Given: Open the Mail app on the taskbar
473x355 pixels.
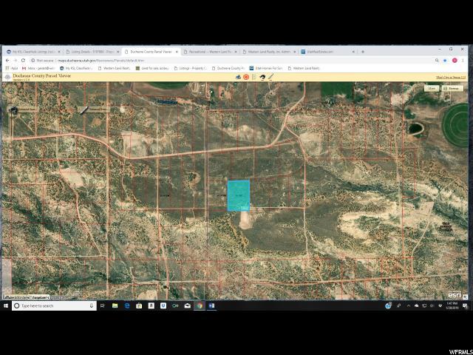Looking at the screenshot, I should click(x=187, y=305).
